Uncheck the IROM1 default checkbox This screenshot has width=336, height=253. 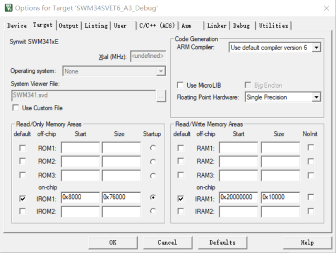pyautogui.click(x=22, y=198)
